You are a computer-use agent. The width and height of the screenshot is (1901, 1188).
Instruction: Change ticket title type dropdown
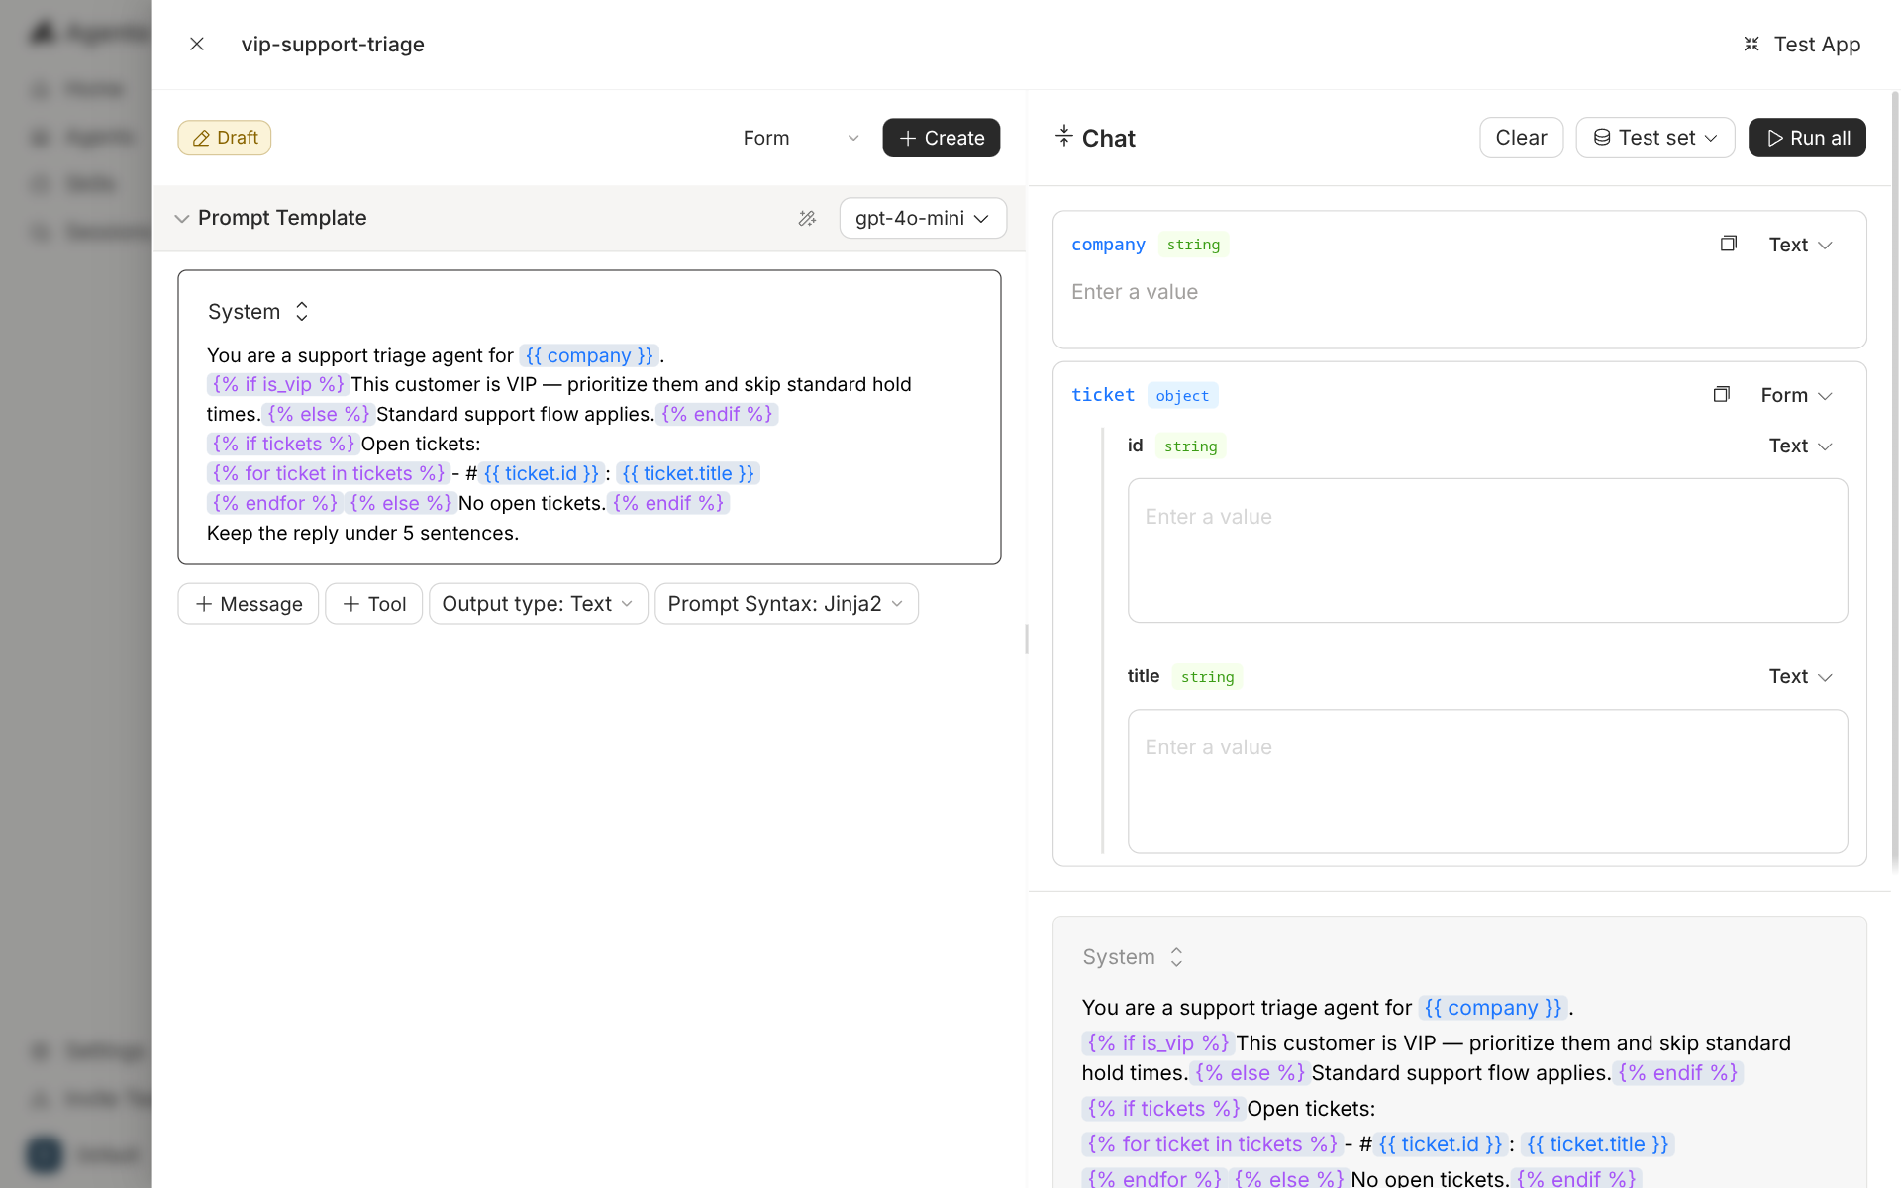(x=1801, y=676)
